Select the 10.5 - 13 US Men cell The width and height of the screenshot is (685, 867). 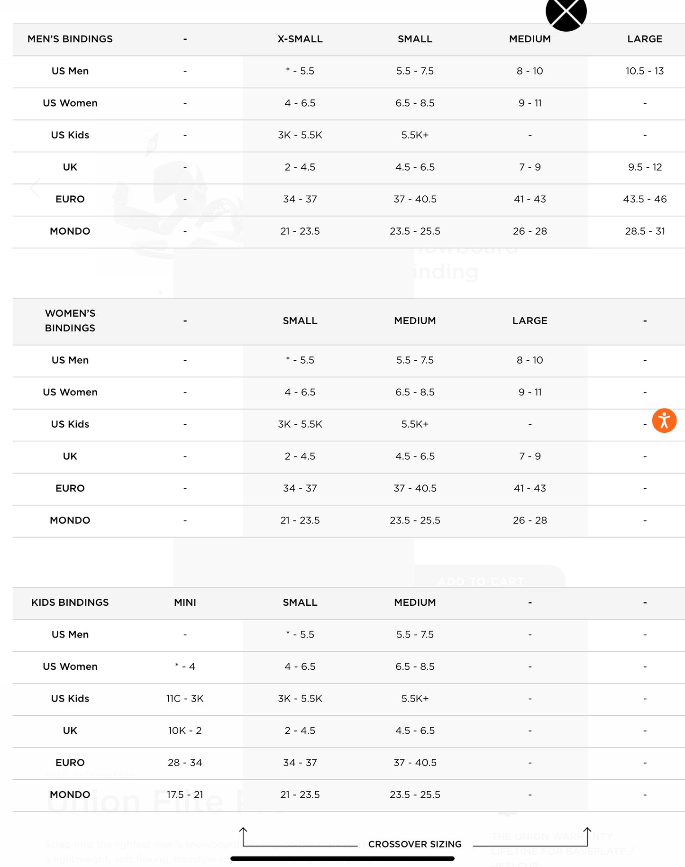645,71
